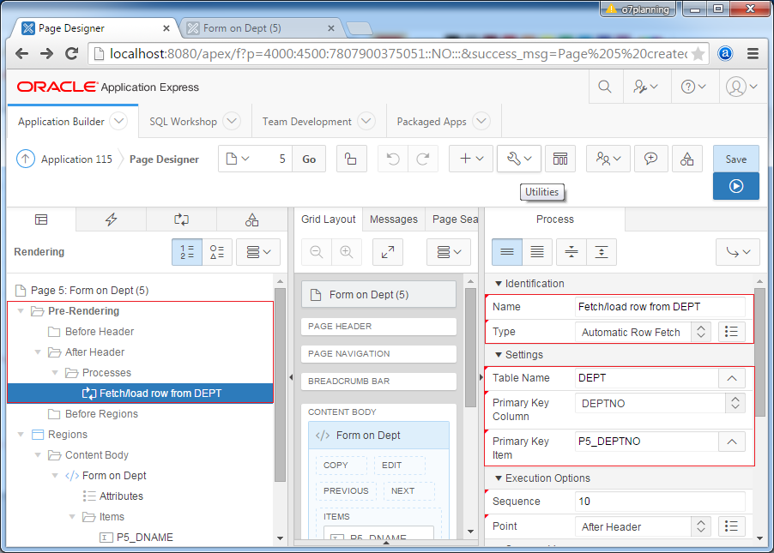
Task: Select Fetch/load row from DEPT node
Action: [141, 394]
